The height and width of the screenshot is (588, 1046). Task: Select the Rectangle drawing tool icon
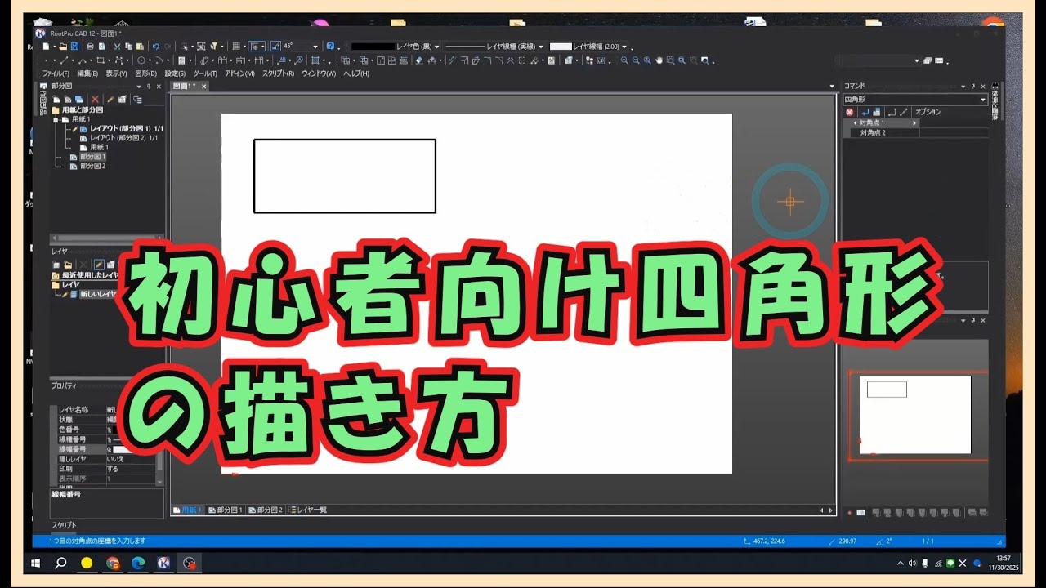coord(101,60)
